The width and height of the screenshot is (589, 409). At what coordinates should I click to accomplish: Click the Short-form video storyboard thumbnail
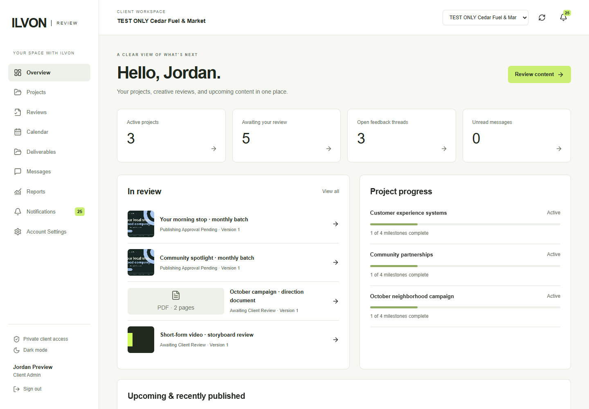pos(141,339)
